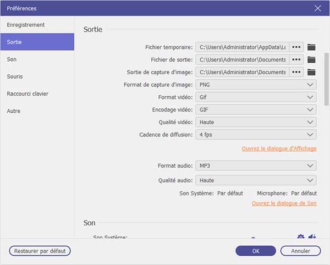The image size is (330, 265).
Task: Switch to the Enregistrement tab
Action: pos(26,25)
